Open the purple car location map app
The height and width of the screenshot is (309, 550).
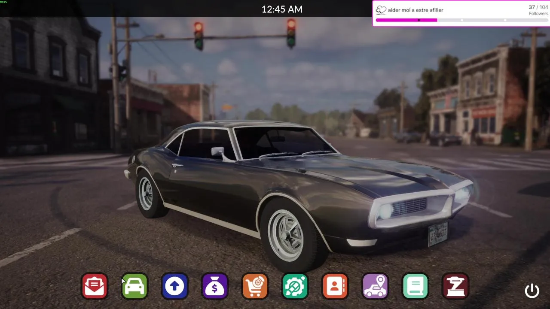375,286
